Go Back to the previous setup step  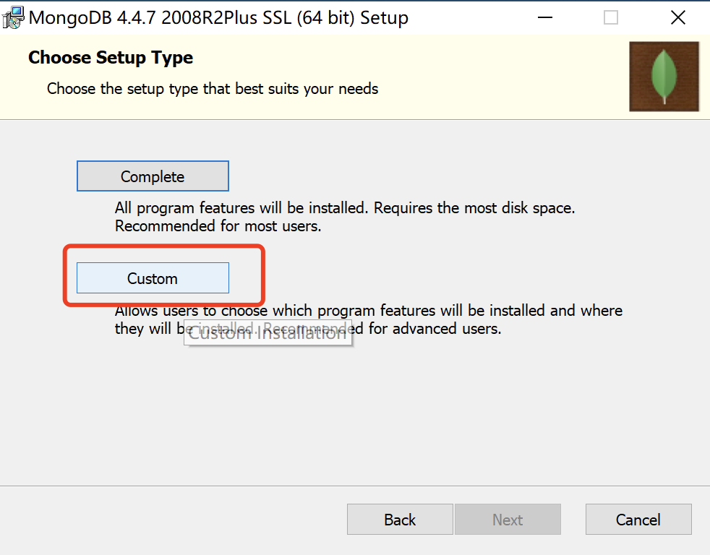400,520
